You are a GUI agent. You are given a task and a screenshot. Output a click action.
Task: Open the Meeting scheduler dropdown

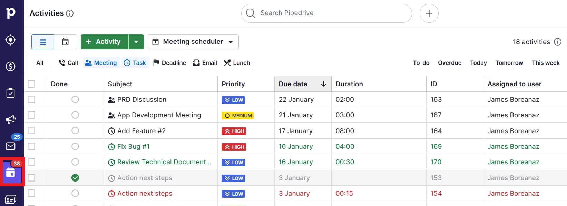(x=193, y=42)
